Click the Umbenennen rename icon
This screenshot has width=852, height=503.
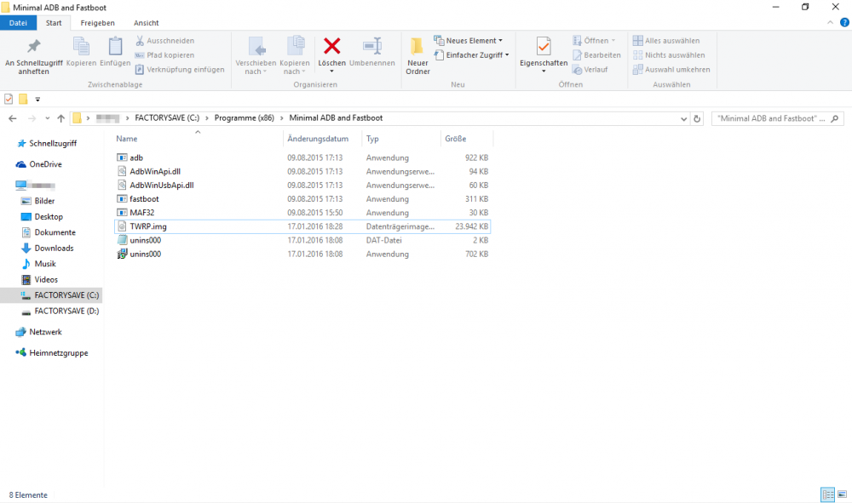371,47
